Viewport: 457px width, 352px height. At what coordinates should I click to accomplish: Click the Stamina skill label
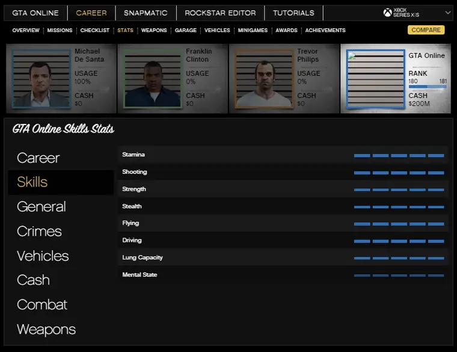[x=133, y=155]
